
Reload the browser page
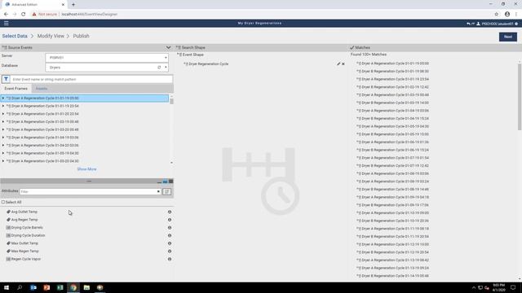pos(24,15)
